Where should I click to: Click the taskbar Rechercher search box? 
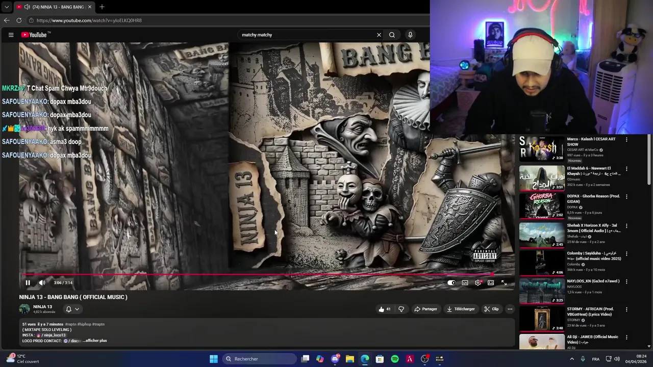261,359
